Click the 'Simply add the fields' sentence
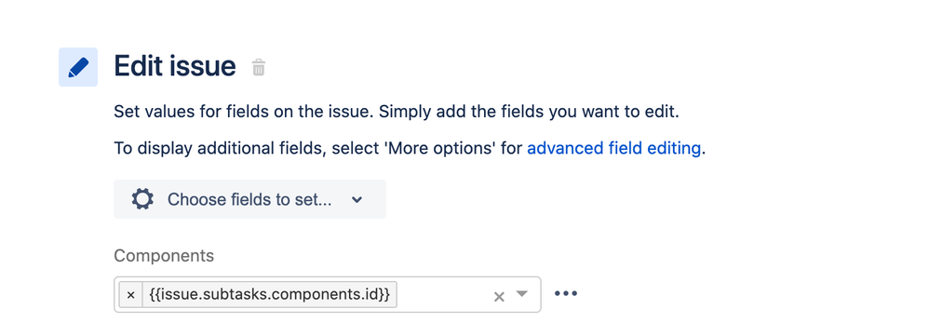Image resolution: width=929 pixels, height=336 pixels. coord(529,112)
